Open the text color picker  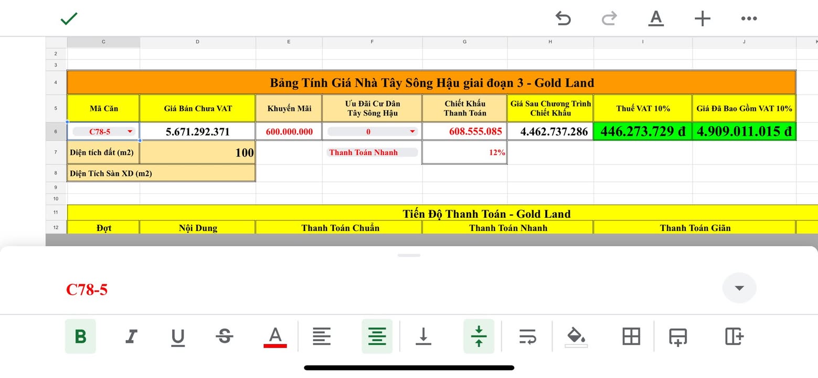pyautogui.click(x=275, y=337)
